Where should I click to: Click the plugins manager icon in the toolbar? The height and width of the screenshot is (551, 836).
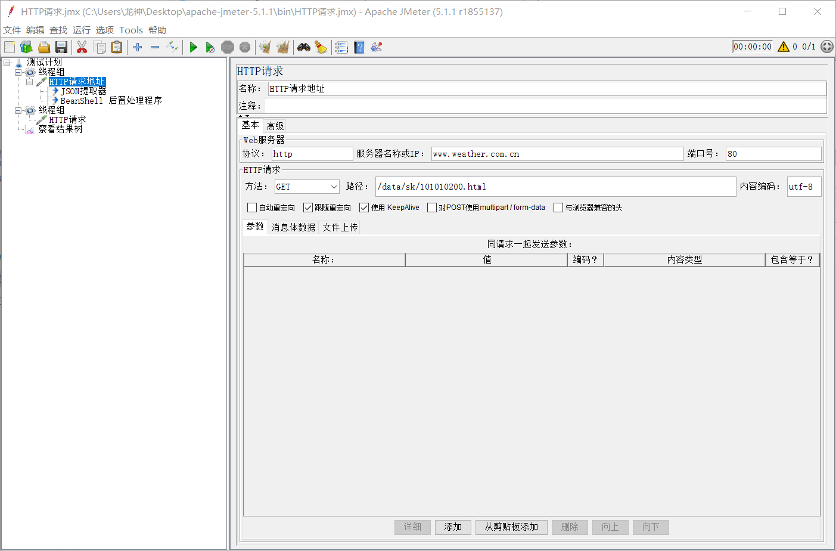tap(377, 47)
